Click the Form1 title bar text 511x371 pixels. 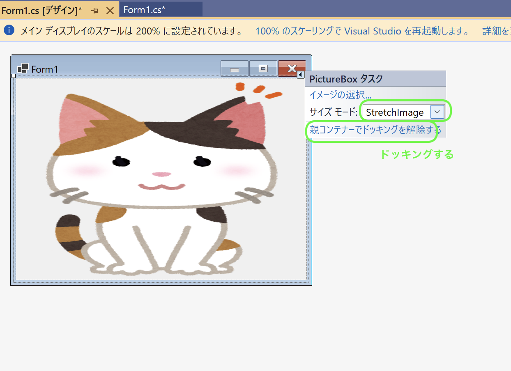pos(45,69)
